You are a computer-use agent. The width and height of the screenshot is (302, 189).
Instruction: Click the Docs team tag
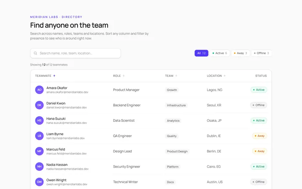point(170,182)
